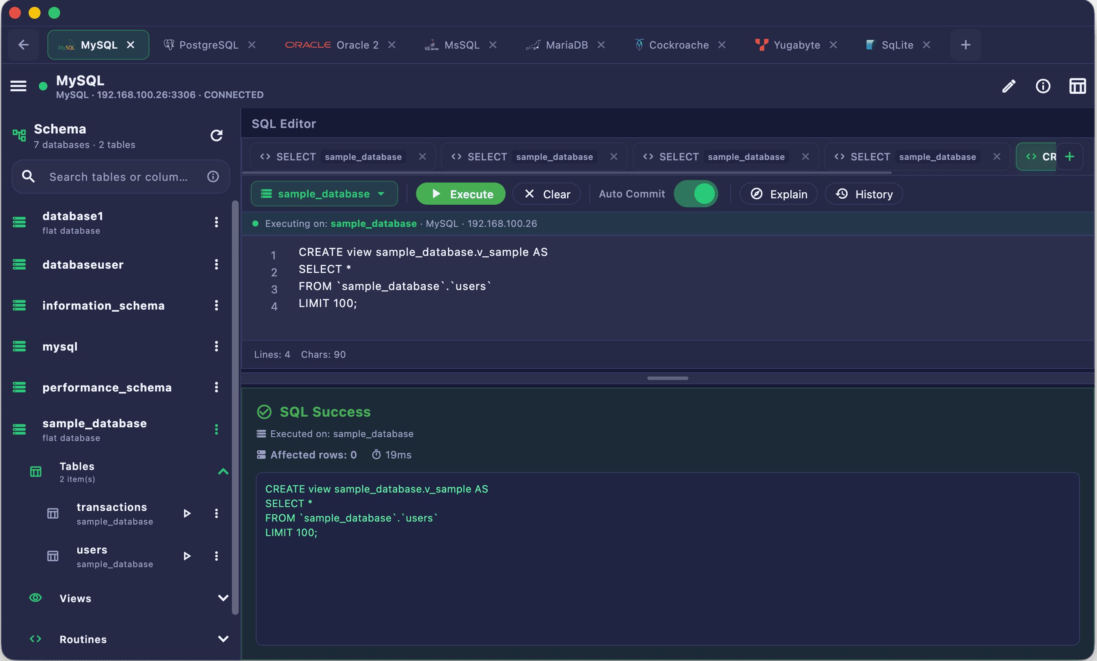Close the PostgreSQL connection tab
The image size is (1097, 661).
click(252, 45)
